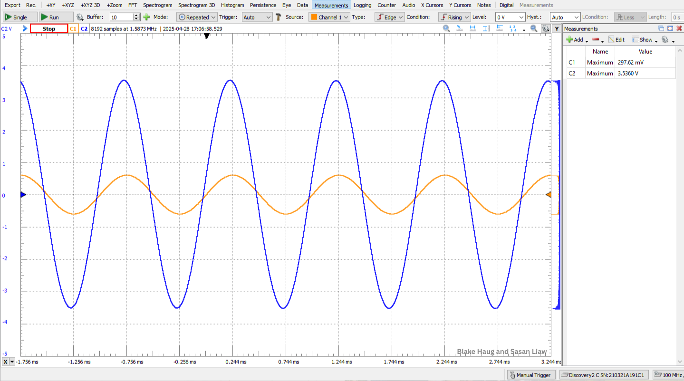The image size is (684, 381).
Task: Open dropdown arrow beside layout icon
Action: [x=524, y=29]
